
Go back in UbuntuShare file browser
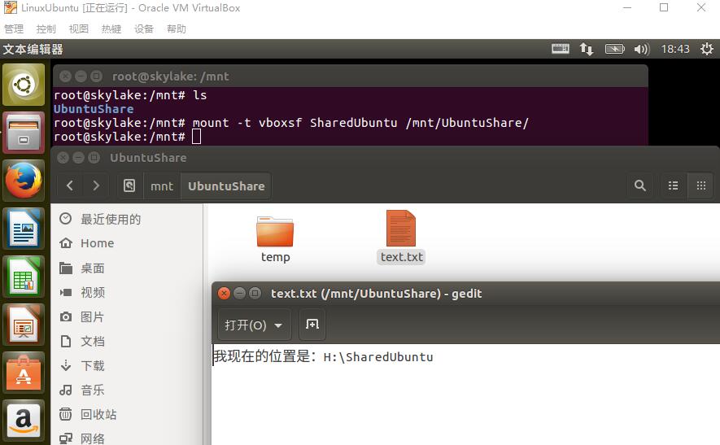(70, 185)
